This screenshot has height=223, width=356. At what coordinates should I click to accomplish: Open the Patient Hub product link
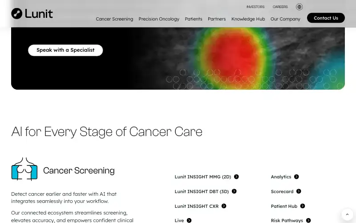tap(284, 206)
